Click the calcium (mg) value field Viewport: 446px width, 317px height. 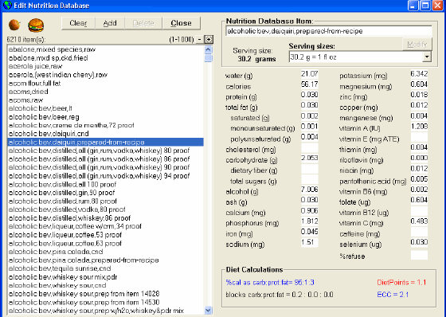tap(310, 211)
